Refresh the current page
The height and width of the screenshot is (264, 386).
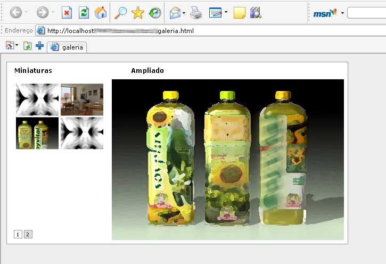click(x=84, y=13)
